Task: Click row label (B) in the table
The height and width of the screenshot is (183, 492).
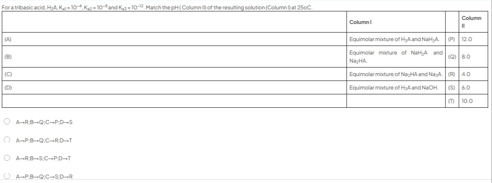Action: tap(7, 57)
